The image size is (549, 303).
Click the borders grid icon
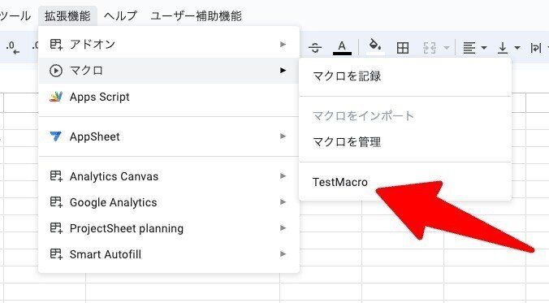[x=403, y=48]
